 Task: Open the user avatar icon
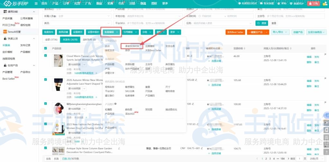pos(325,4)
